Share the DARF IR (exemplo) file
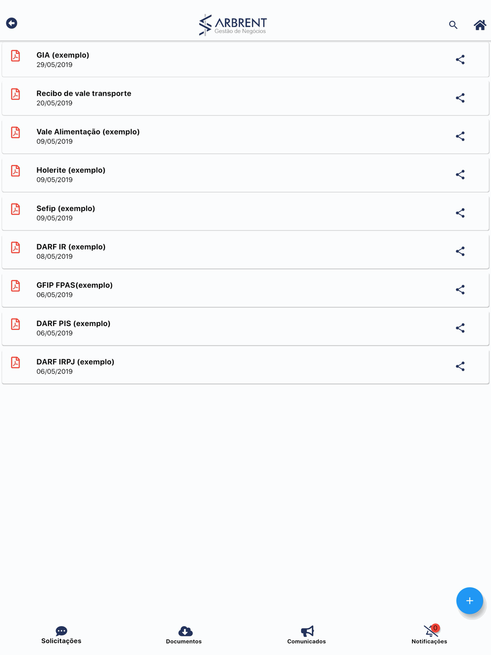 pyautogui.click(x=460, y=251)
